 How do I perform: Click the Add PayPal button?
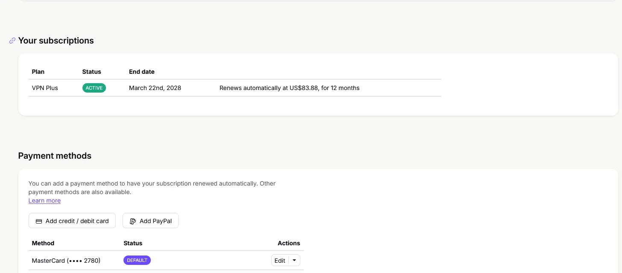click(x=150, y=221)
